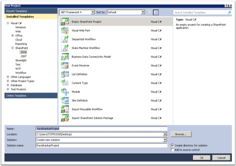Select the Web category
This screenshot has width=236, height=166.
coord(18,31)
